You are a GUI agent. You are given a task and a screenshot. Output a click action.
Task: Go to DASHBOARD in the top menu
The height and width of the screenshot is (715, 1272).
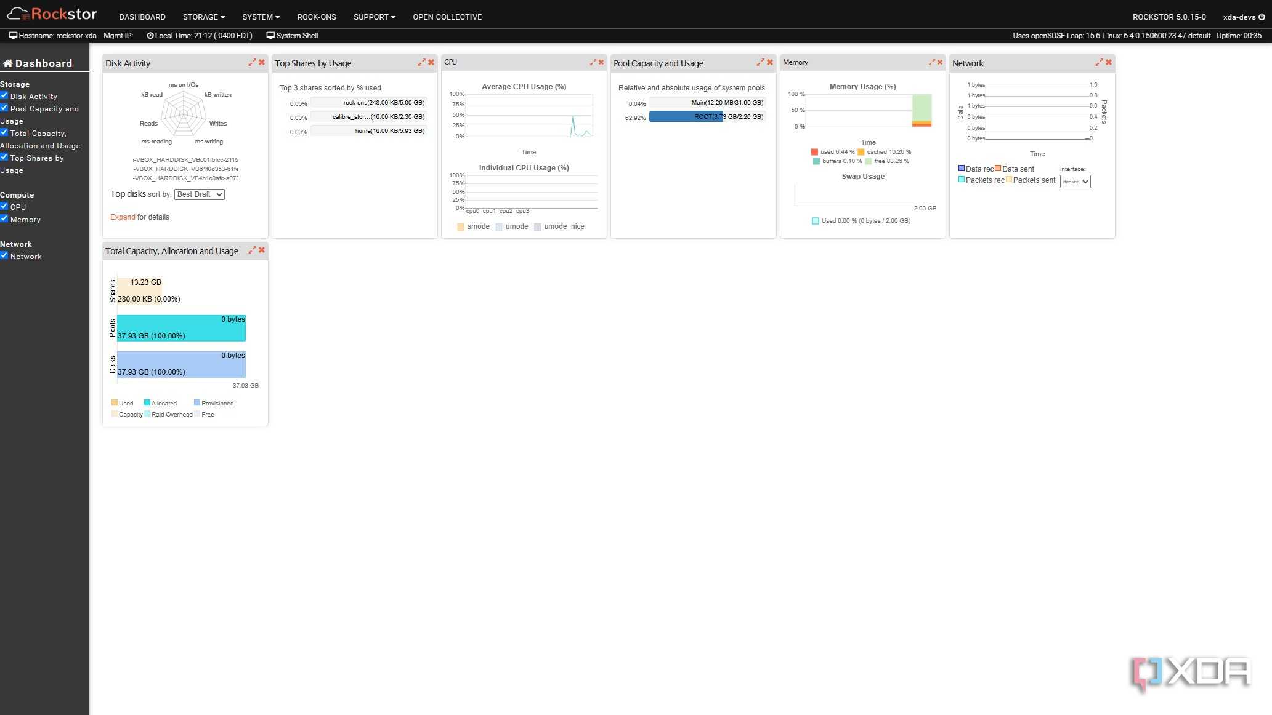point(142,17)
